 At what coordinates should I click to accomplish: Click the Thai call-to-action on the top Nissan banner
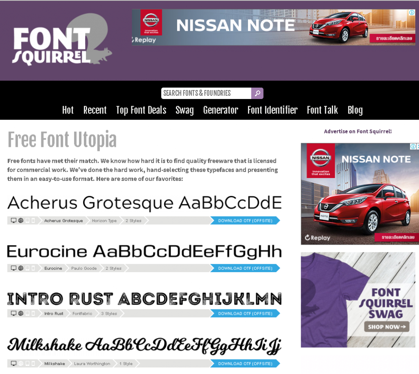pyautogui.click(x=392, y=38)
